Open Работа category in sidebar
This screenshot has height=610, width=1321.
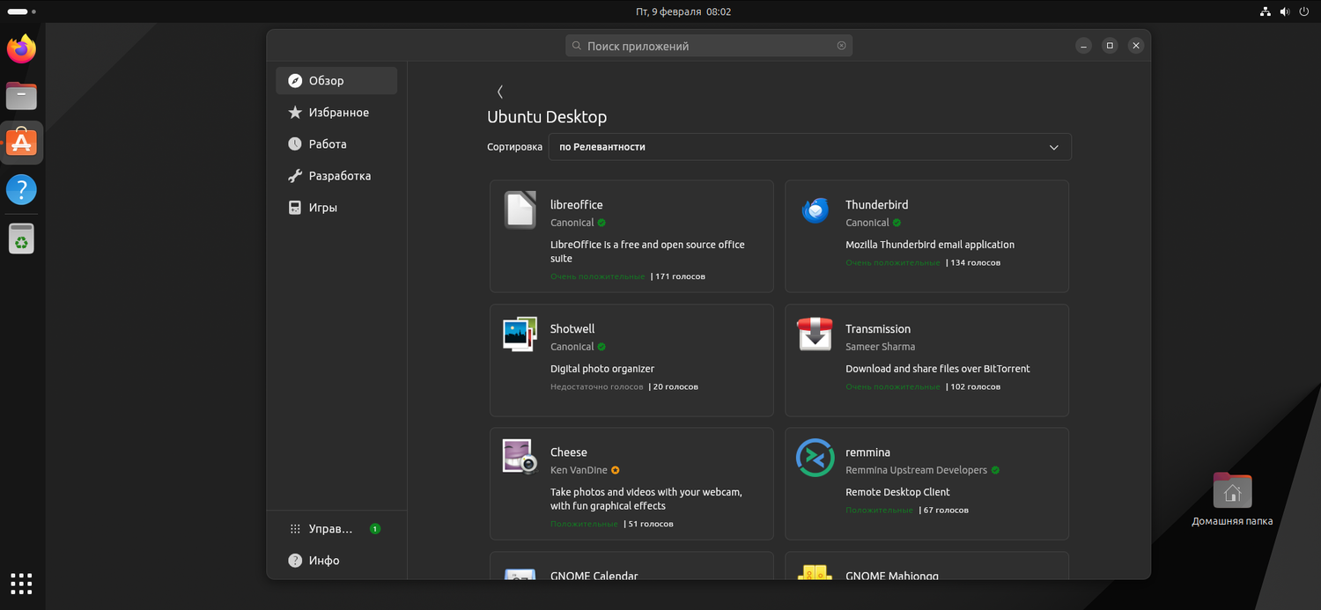pyautogui.click(x=336, y=143)
